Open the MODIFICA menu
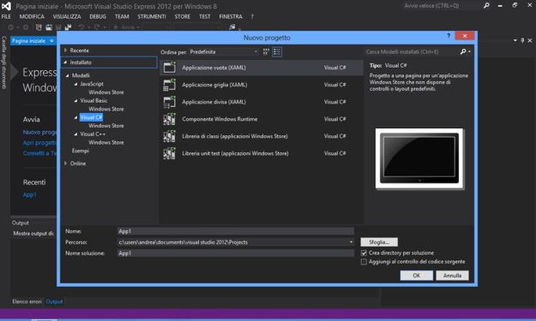This screenshot has height=321, width=536. coord(32,16)
